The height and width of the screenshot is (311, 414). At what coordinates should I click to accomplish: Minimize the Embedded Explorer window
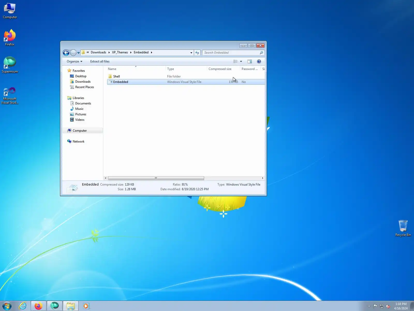[x=243, y=46]
